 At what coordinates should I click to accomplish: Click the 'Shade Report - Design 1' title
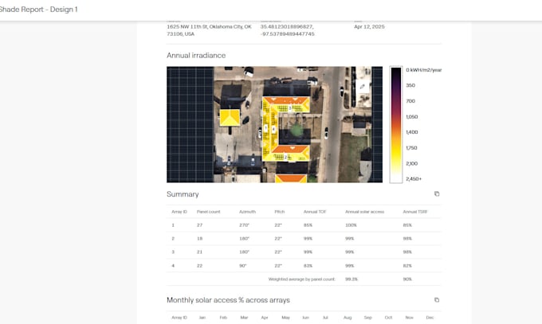38,10
